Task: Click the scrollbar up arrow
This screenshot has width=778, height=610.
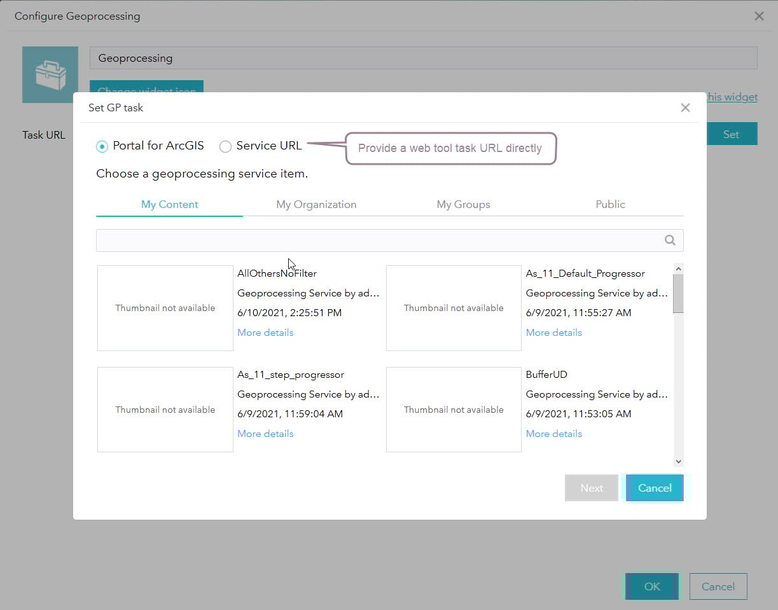Action: point(678,268)
